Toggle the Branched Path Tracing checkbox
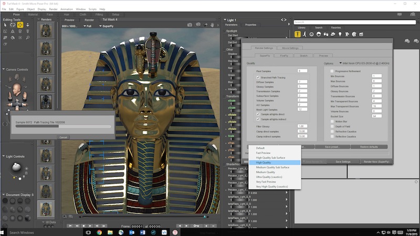The width and height of the screenshot is (420, 236). tap(258, 77)
